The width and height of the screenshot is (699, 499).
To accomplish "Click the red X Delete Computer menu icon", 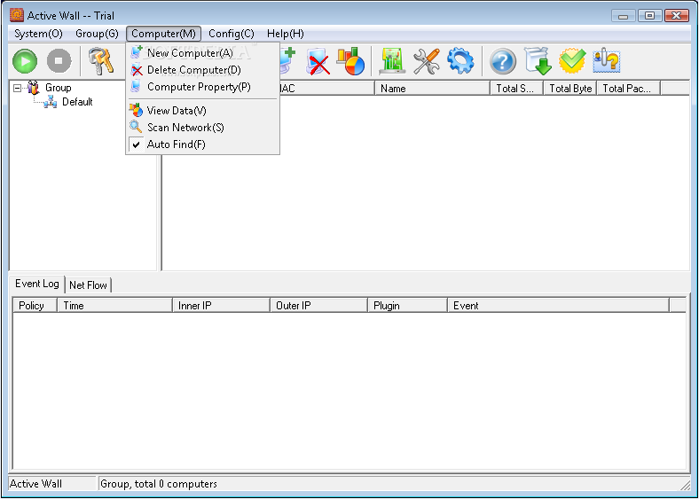I will point(137,70).
